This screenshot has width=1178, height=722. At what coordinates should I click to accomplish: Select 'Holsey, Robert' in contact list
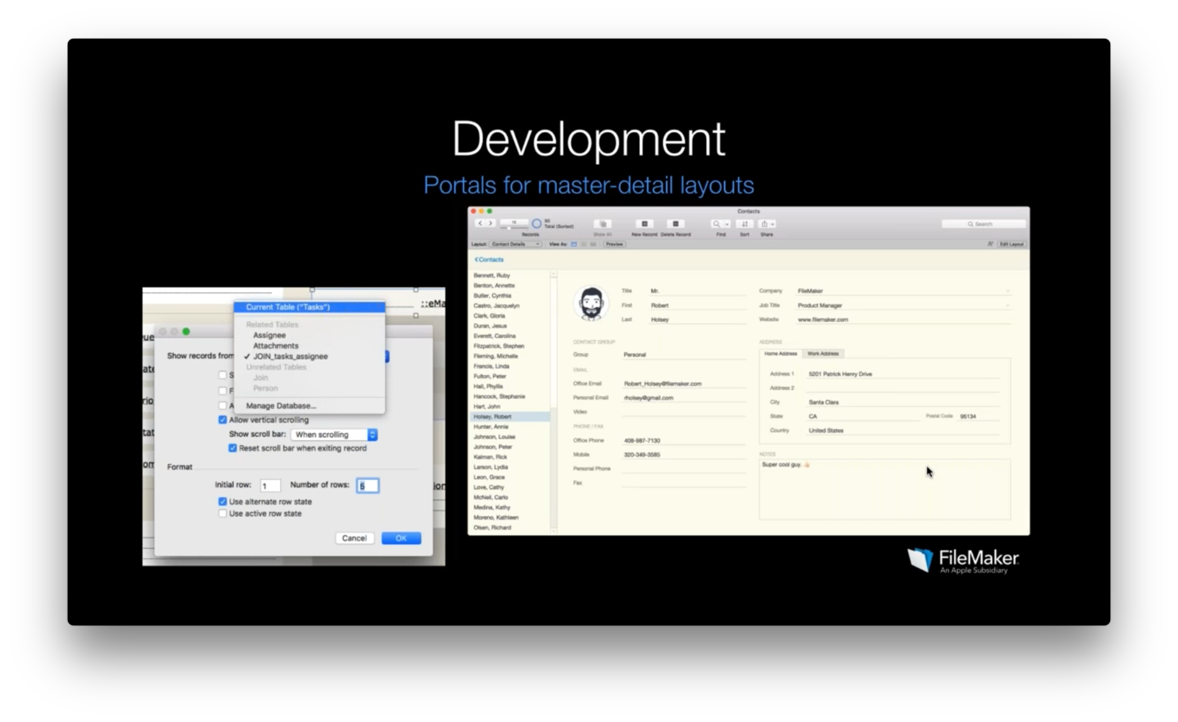510,417
